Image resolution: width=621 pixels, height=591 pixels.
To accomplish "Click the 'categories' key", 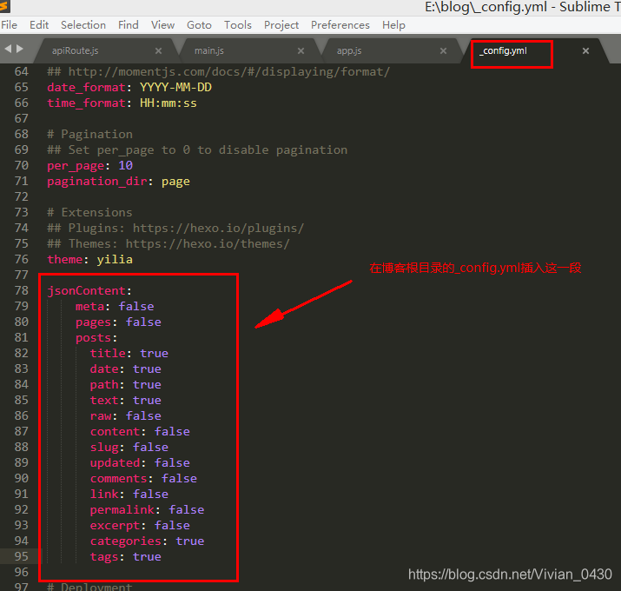I will click(x=126, y=541).
